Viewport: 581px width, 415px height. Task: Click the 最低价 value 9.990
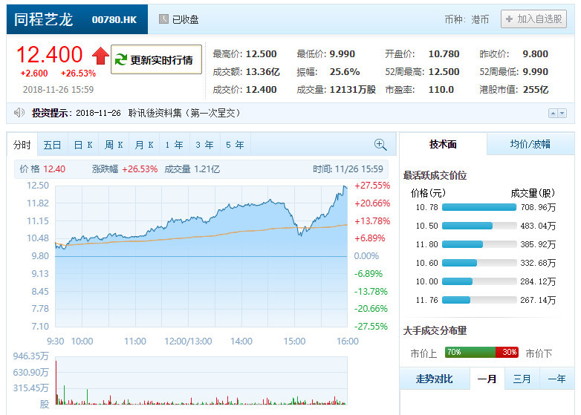pyautogui.click(x=343, y=54)
